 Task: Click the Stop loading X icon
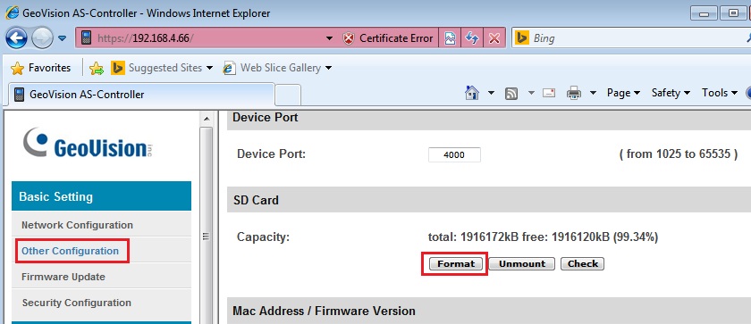494,38
